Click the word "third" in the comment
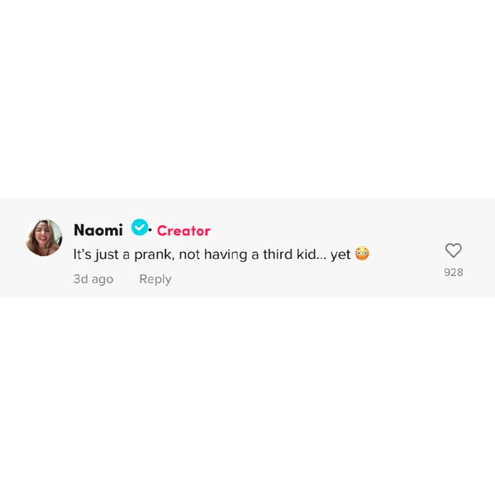 278,254
